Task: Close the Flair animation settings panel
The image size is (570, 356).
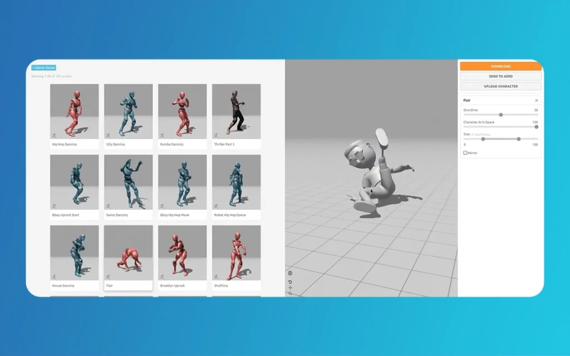Action: (x=537, y=101)
